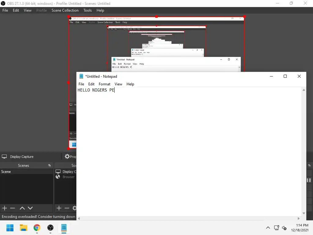This screenshot has height=235, width=313.
Task: Open the OBS File menu
Action: coord(5,10)
